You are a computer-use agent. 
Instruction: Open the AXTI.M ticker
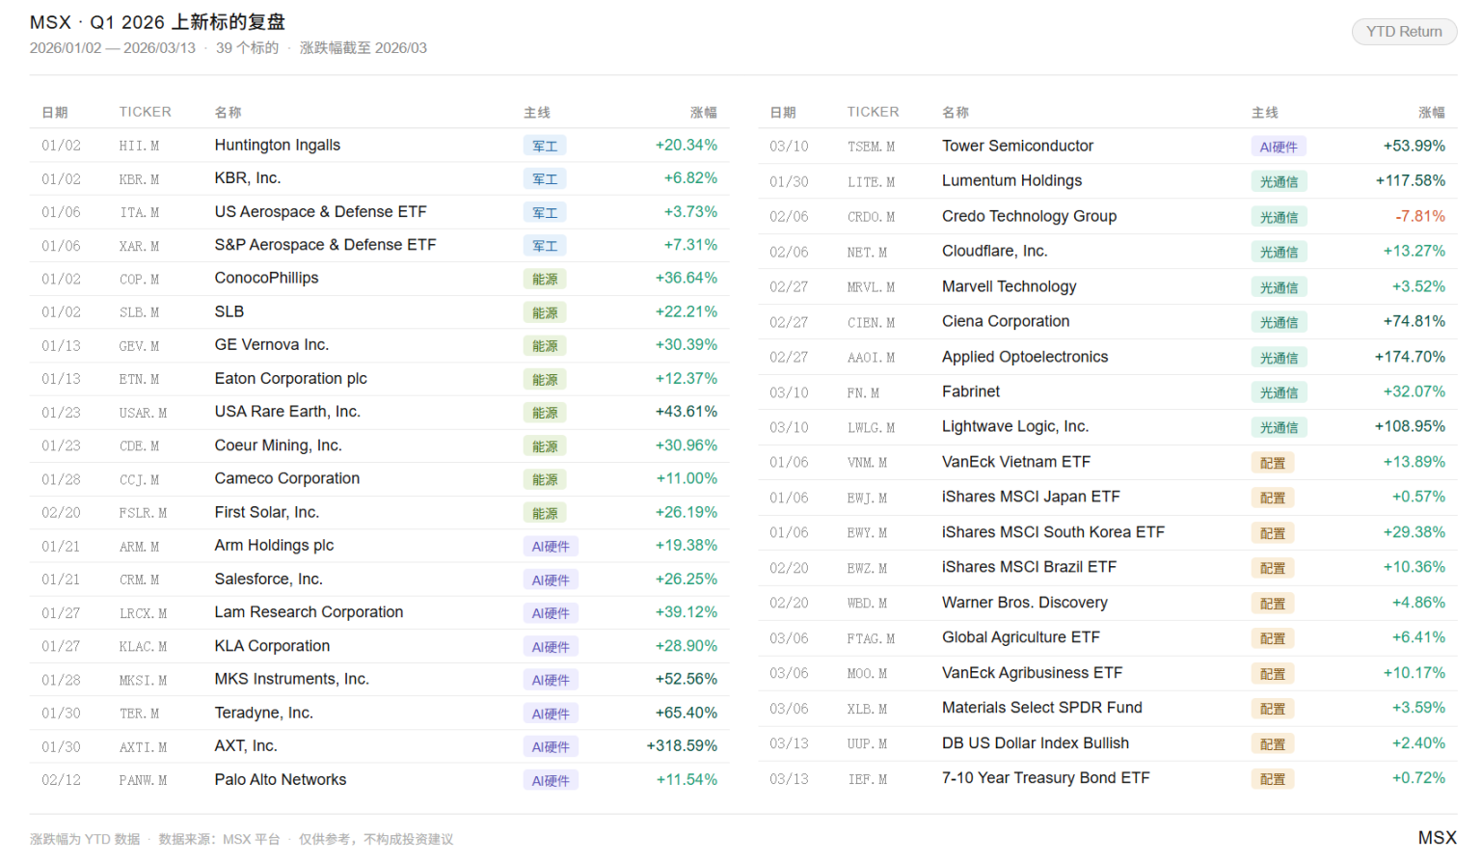tap(143, 747)
